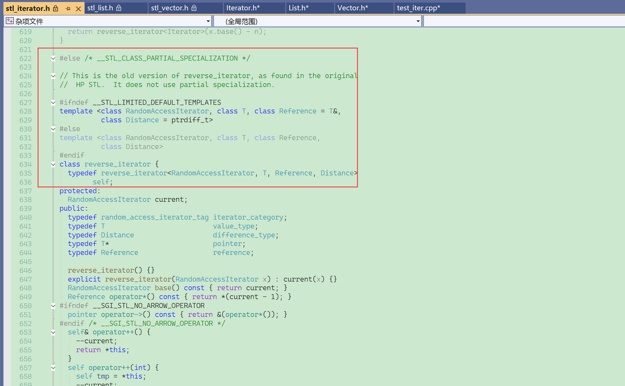Collapse the #else block at line 622
Viewport: 625px width, 386px height.
click(x=53, y=59)
